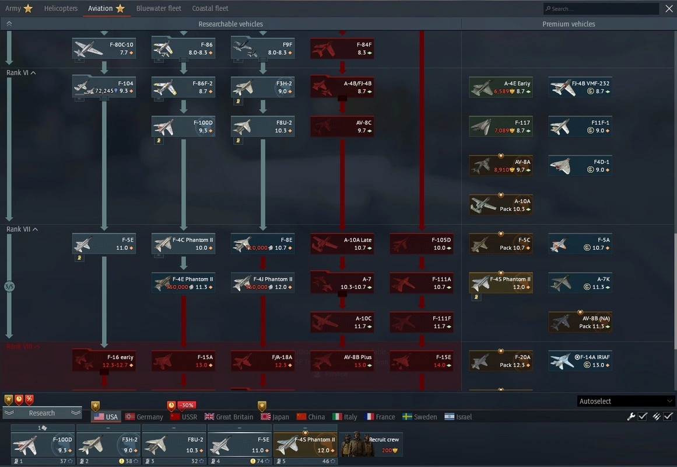Open the Autoselect dropdown

625,401
